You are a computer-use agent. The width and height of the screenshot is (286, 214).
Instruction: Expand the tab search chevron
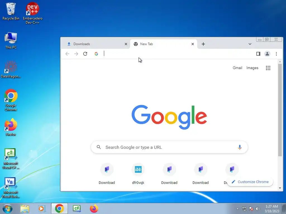coord(250,44)
